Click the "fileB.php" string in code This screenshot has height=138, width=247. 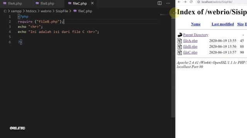48,21
